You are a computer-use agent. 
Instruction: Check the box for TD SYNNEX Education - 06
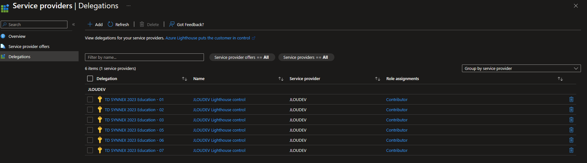pyautogui.click(x=90, y=140)
